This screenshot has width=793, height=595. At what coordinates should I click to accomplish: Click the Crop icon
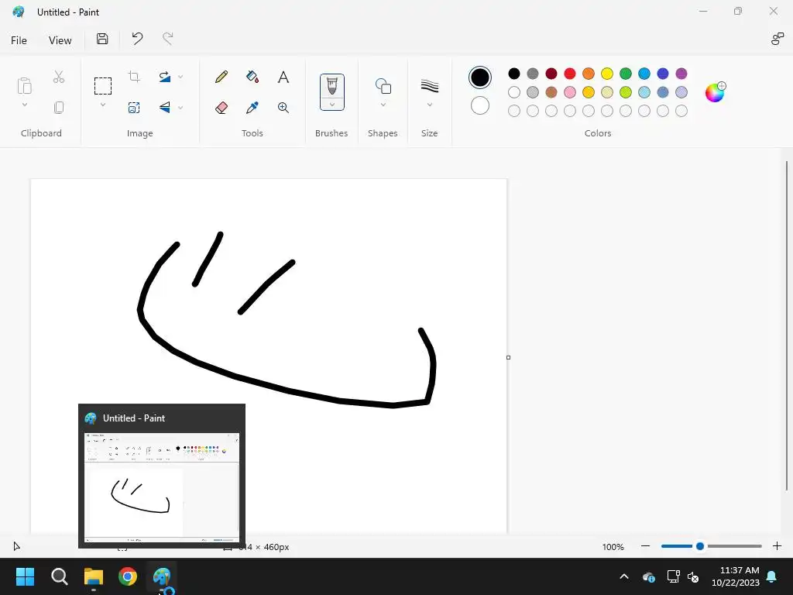point(134,77)
